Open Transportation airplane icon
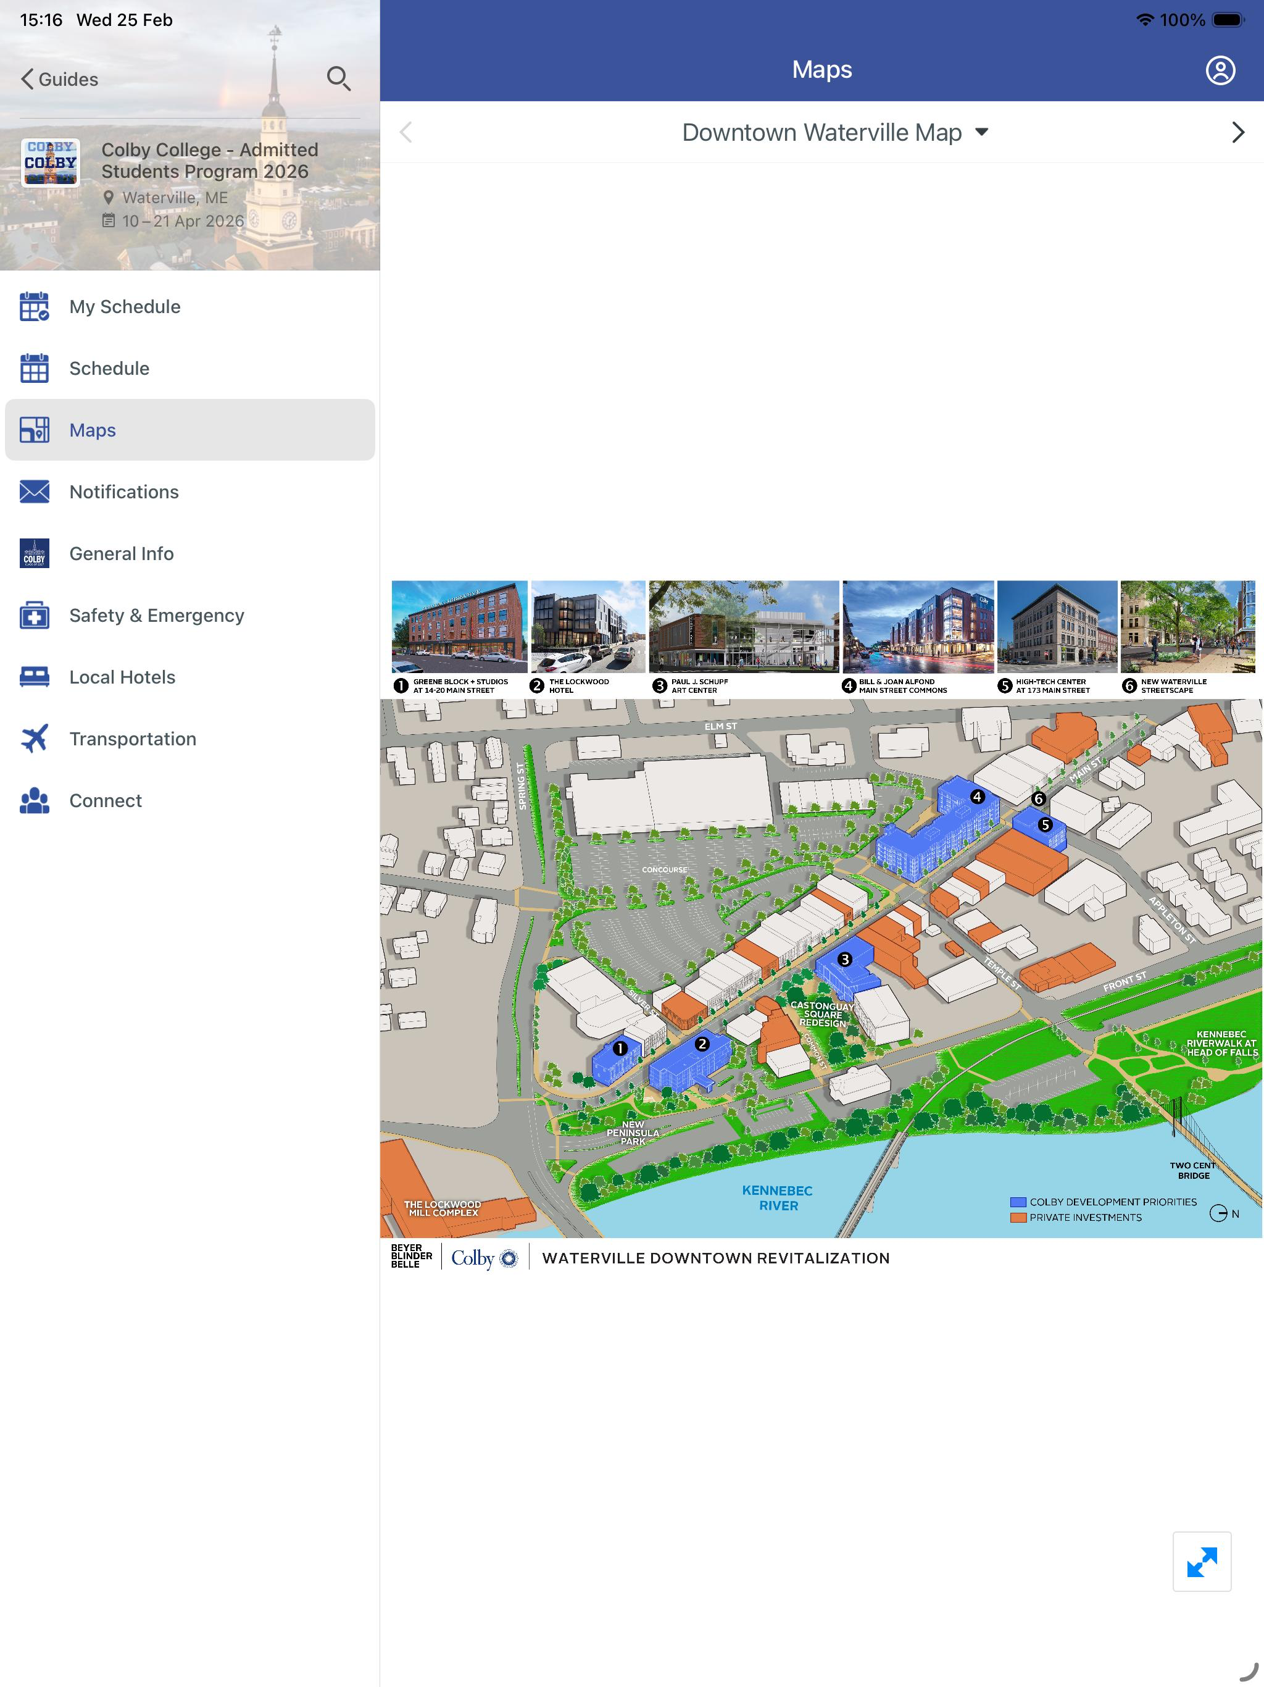The image size is (1264, 1687). 35,739
